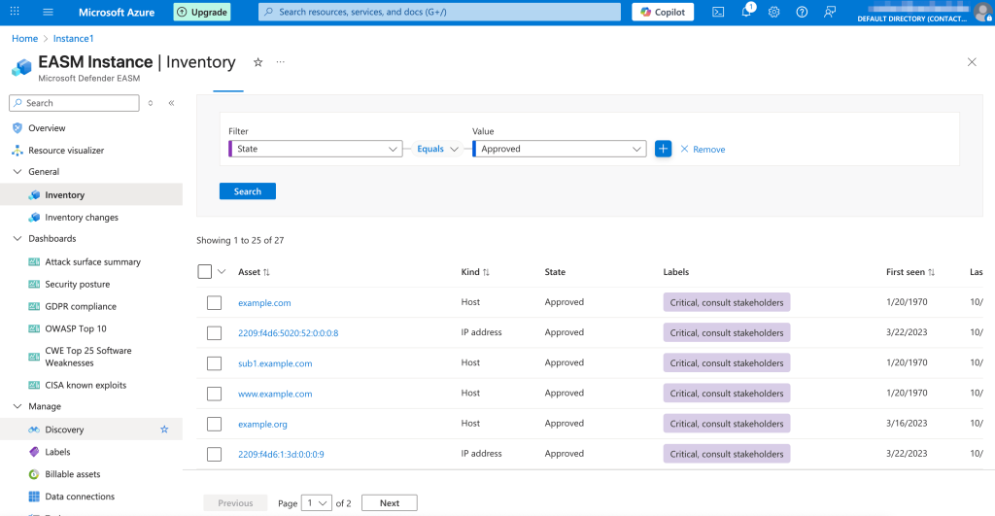The height and width of the screenshot is (516, 995).
Task: Open the State filter dropdown
Action: click(316, 149)
